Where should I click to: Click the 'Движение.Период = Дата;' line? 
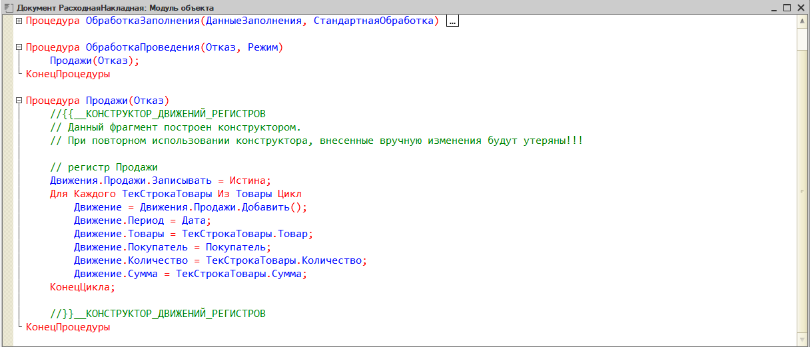click(x=142, y=220)
